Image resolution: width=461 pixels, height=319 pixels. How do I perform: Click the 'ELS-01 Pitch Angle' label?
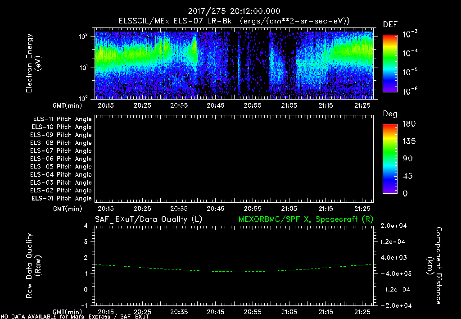point(62,199)
